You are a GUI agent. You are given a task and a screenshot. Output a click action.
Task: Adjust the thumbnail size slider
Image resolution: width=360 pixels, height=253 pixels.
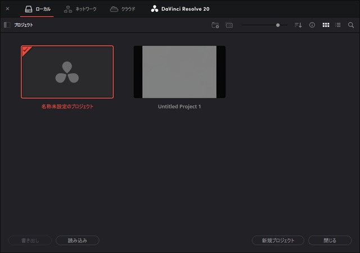point(277,25)
